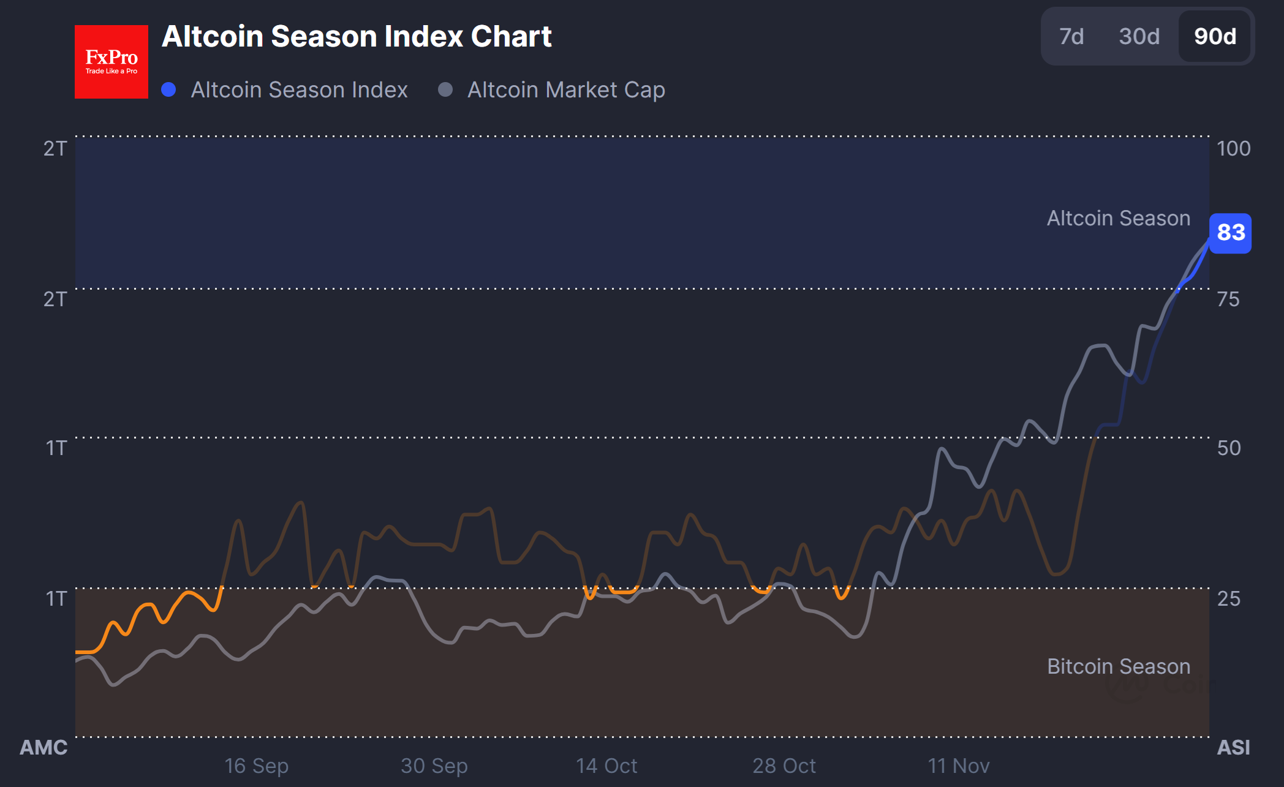1284x787 pixels.
Task: Click the ASI axis label
Action: [1233, 747]
